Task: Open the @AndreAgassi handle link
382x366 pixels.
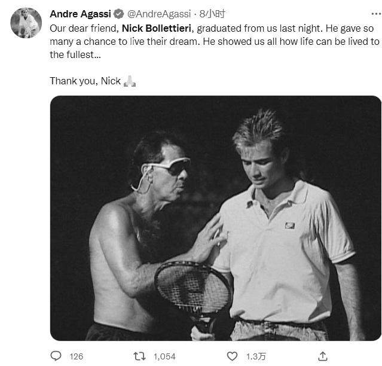Action: (159, 14)
